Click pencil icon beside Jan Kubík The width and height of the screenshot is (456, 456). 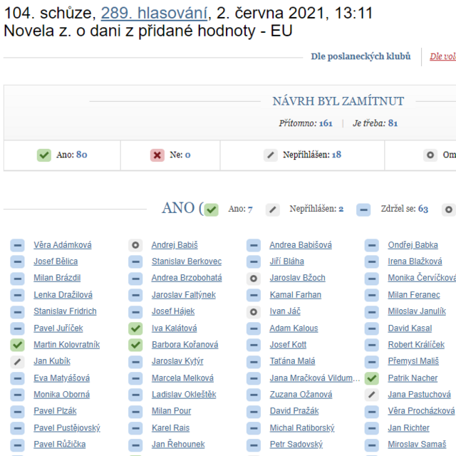click(x=17, y=361)
